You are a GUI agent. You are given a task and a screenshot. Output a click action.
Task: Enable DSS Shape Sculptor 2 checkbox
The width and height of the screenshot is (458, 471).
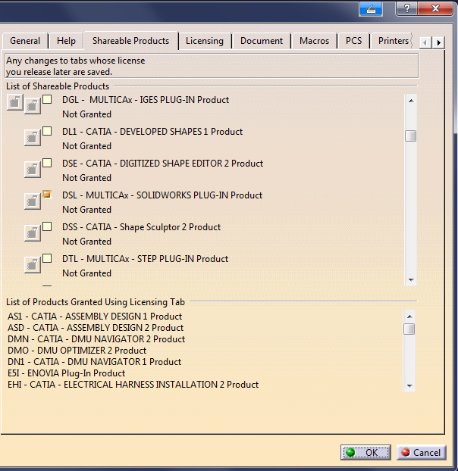pos(47,226)
